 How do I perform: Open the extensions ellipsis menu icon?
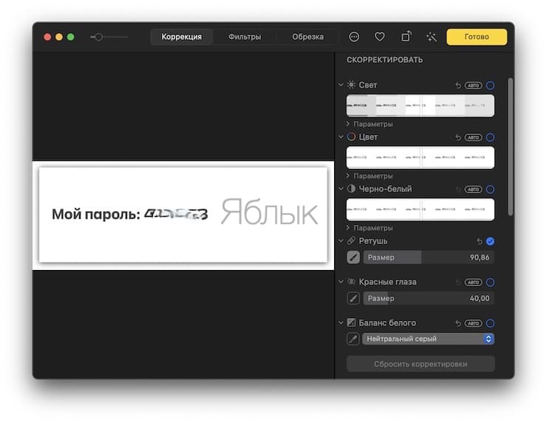pyautogui.click(x=354, y=37)
